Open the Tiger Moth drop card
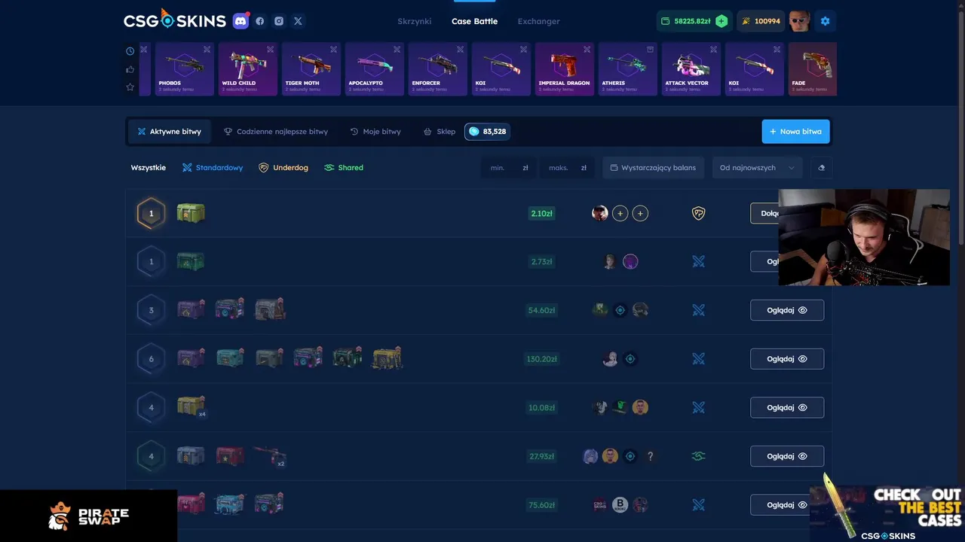The image size is (965, 542). (x=311, y=69)
